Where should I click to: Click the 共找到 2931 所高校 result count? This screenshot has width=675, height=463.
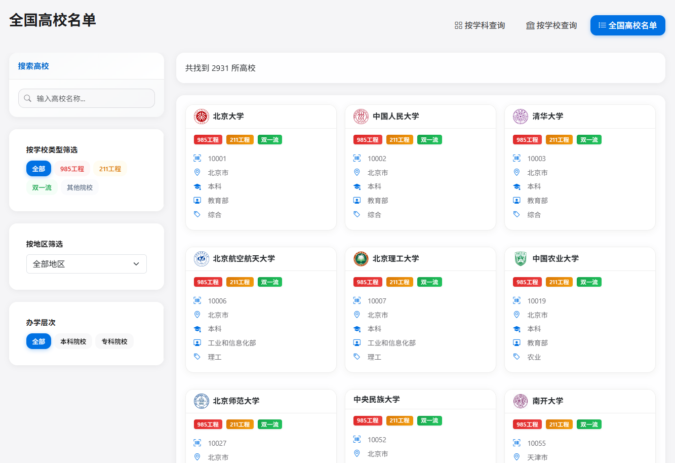(x=220, y=68)
